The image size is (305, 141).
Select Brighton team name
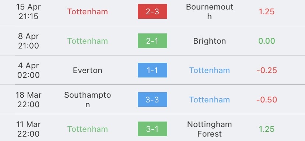point(210,41)
